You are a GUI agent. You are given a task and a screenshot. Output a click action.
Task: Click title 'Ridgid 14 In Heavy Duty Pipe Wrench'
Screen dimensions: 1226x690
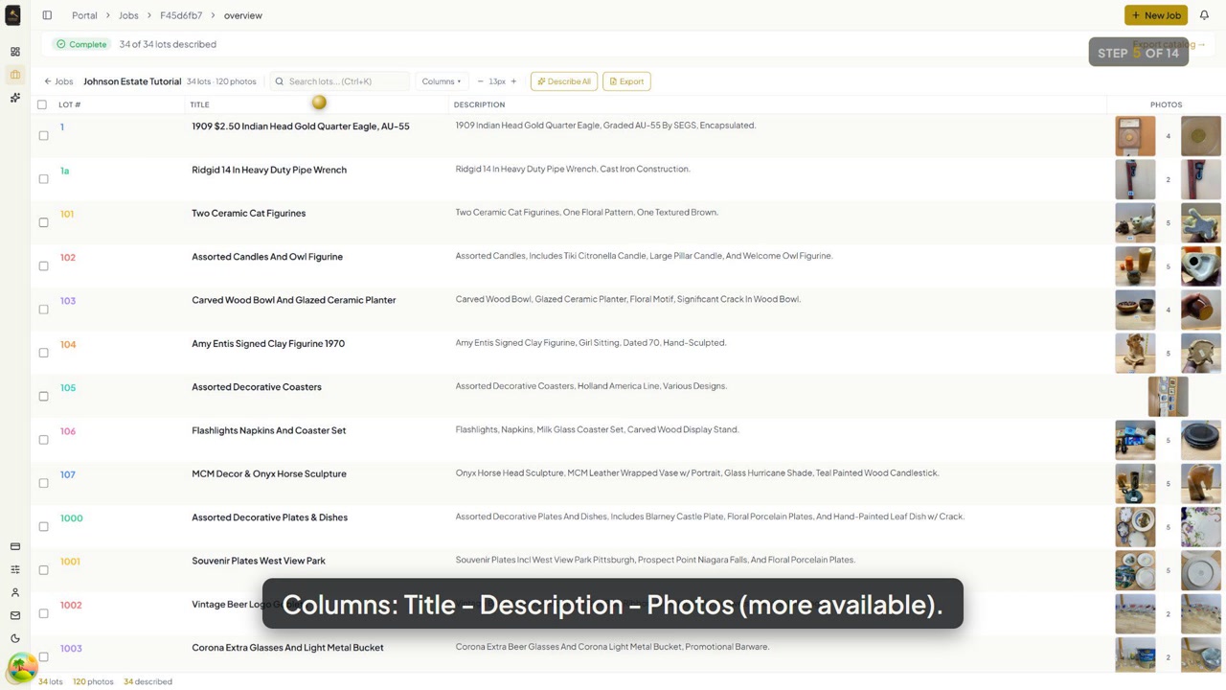269,170
